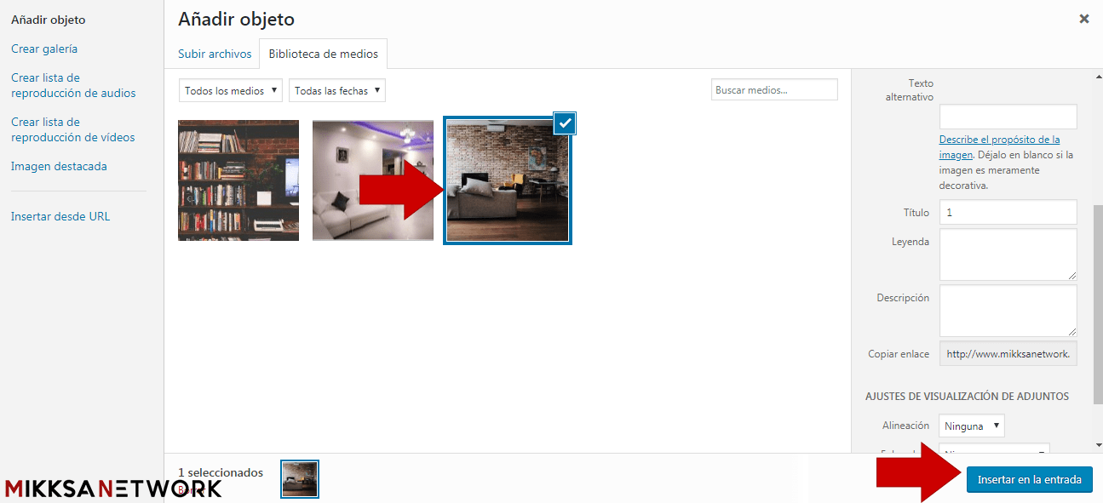1103x503 pixels.
Task: Select the bookshelf image thumbnail
Action: [x=238, y=180]
